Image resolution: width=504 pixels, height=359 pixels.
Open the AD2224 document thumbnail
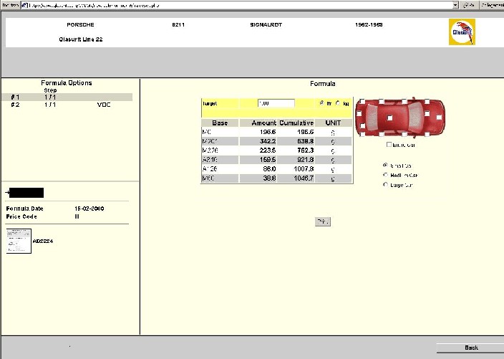[x=19, y=241]
